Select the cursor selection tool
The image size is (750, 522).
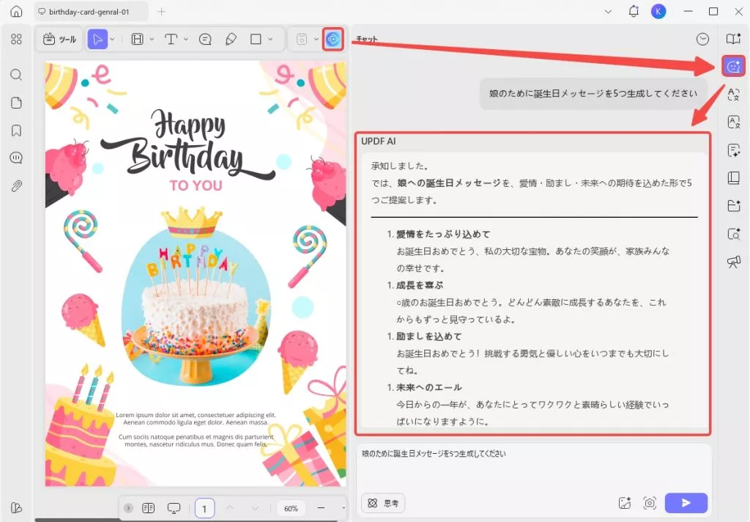[97, 40]
